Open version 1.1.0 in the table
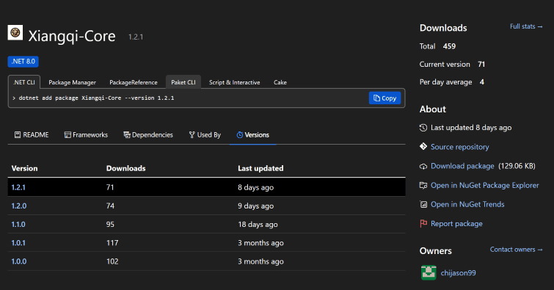Screen dimensions: 554x290 [18, 224]
